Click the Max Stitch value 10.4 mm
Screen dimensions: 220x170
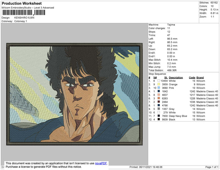pos(172,60)
